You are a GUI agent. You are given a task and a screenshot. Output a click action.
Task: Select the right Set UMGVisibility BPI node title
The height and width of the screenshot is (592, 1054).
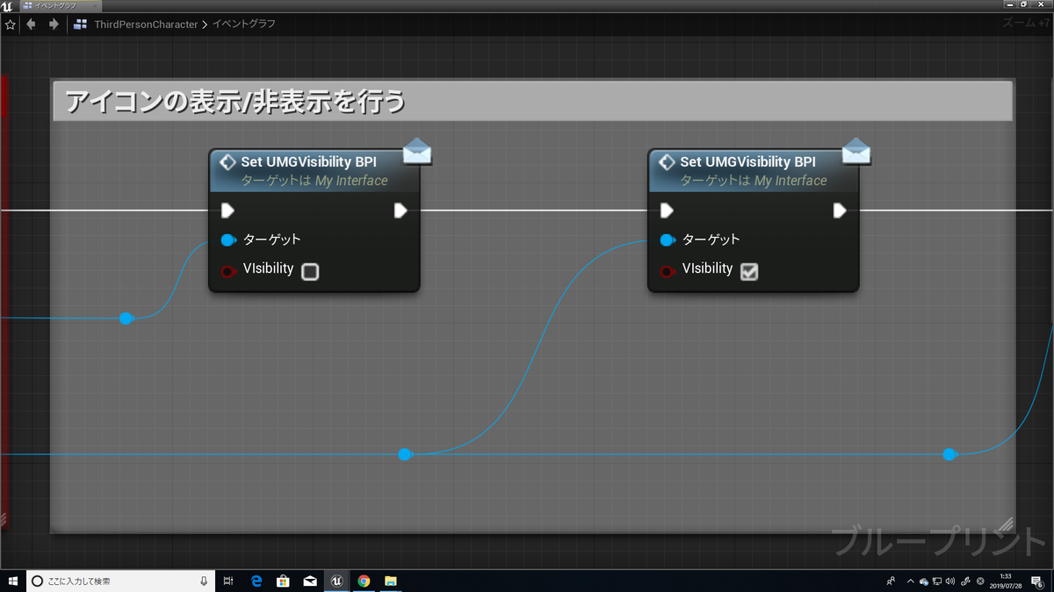point(747,161)
